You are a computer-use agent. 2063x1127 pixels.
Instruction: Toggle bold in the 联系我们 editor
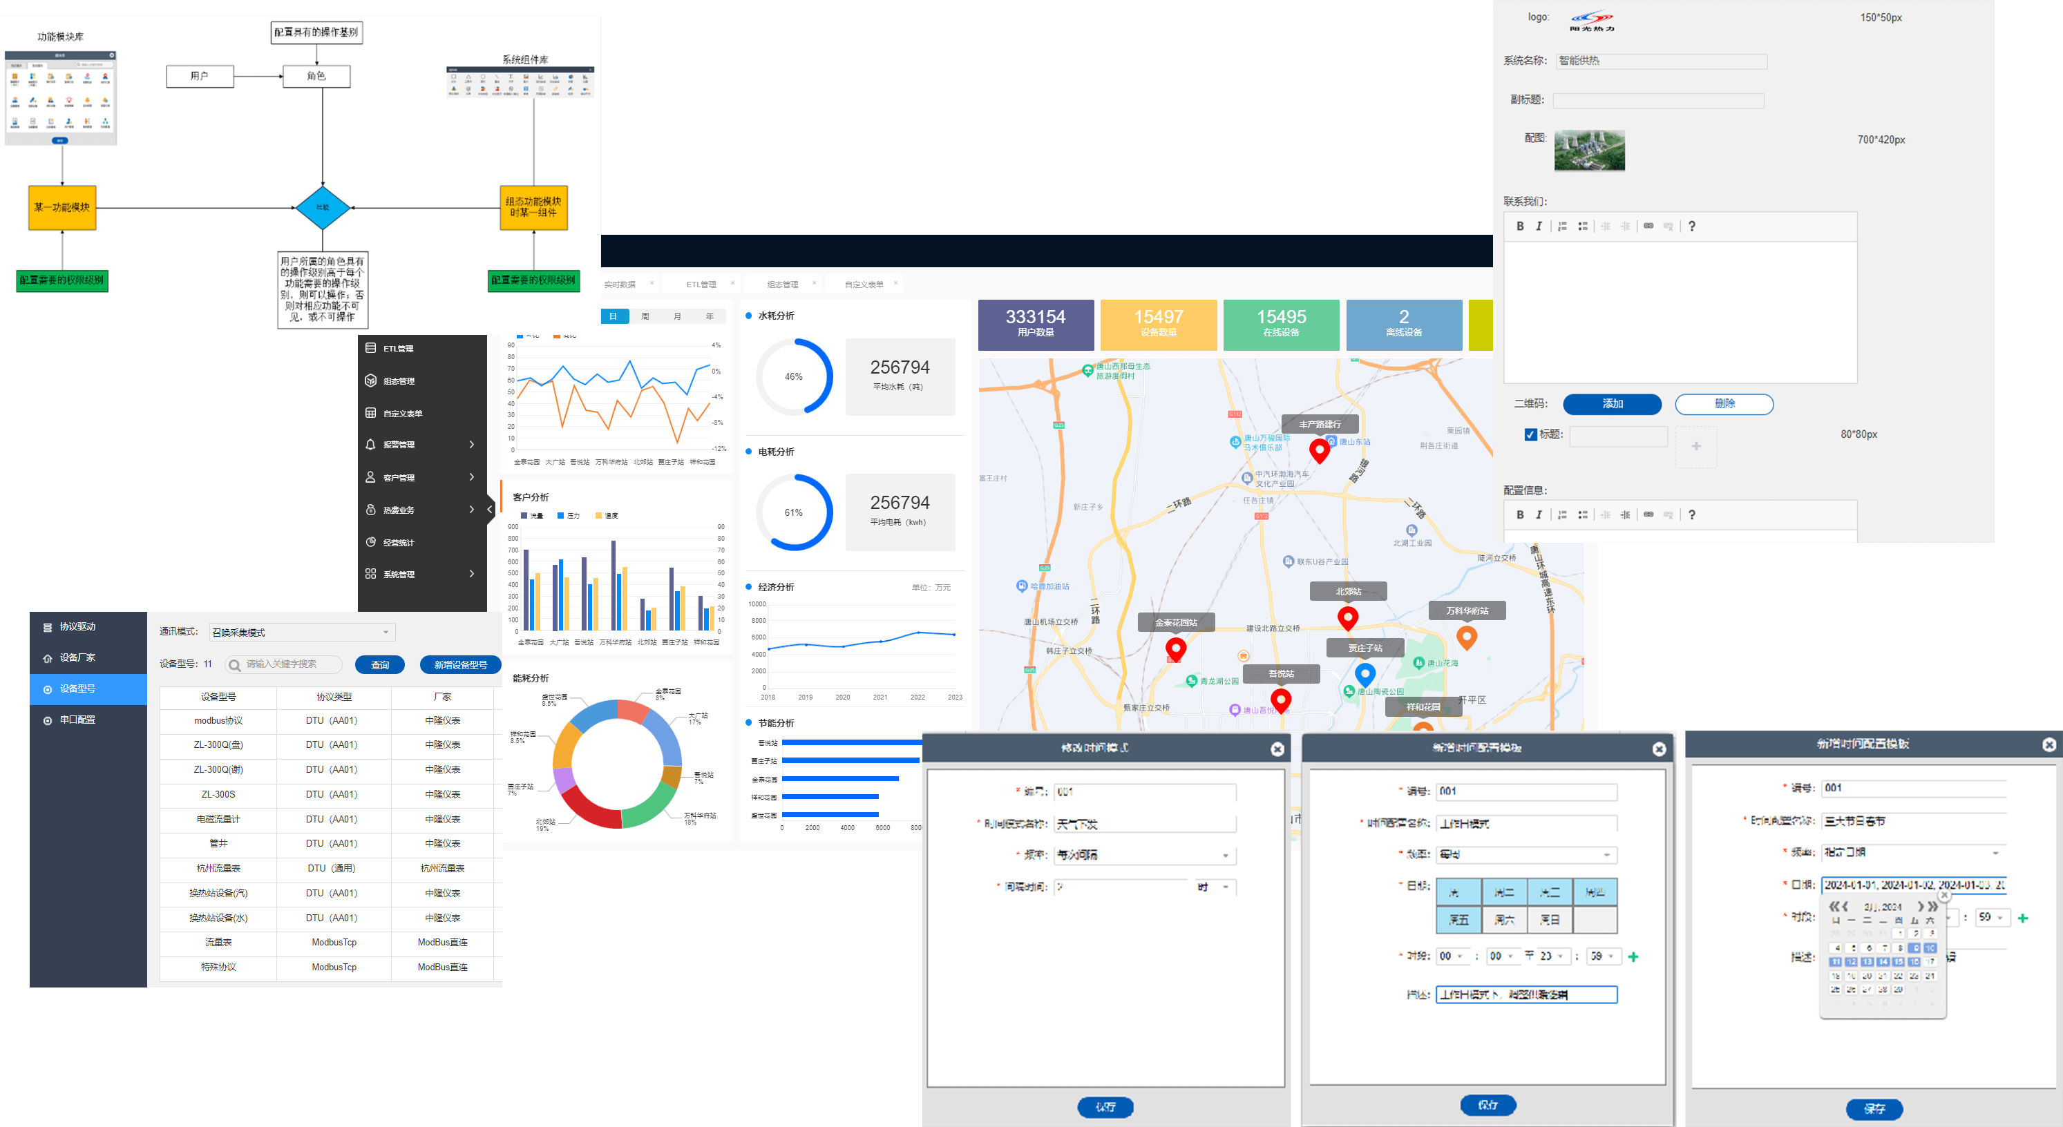click(x=1519, y=227)
